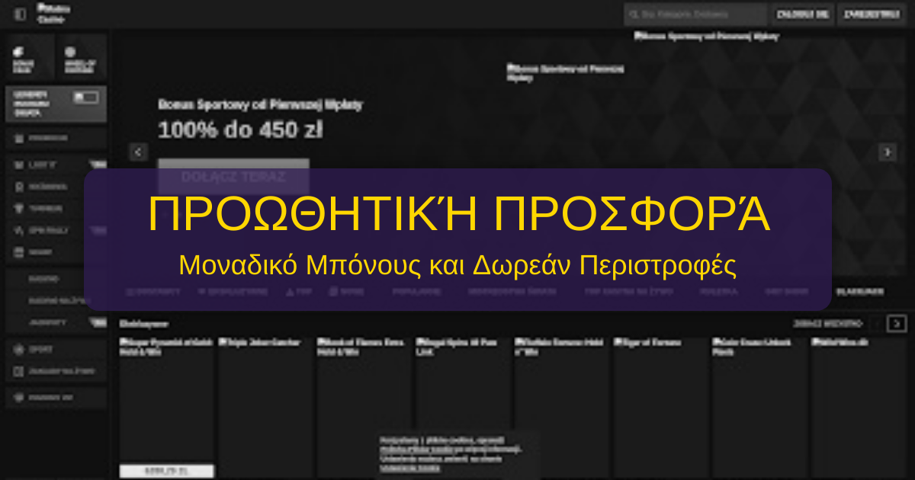Open Zakłady na żywo in the sidebar
This screenshot has height=480, width=915.
click(56, 372)
